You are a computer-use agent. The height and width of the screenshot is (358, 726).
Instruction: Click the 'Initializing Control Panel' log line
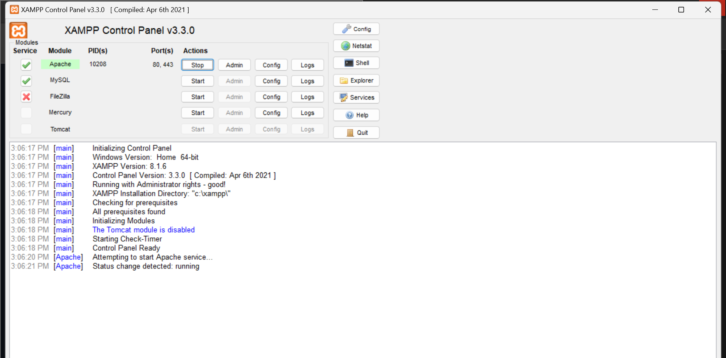point(132,148)
